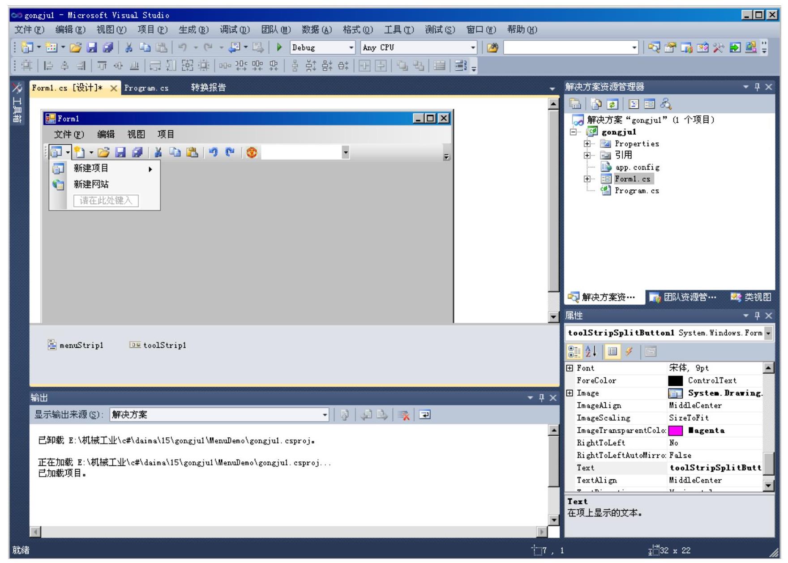Click the lightning bolt Events icon
The height and width of the screenshot is (563, 788).
pyautogui.click(x=629, y=352)
